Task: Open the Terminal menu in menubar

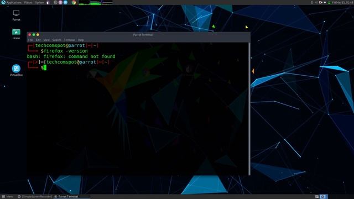Action: pyautogui.click(x=69, y=40)
